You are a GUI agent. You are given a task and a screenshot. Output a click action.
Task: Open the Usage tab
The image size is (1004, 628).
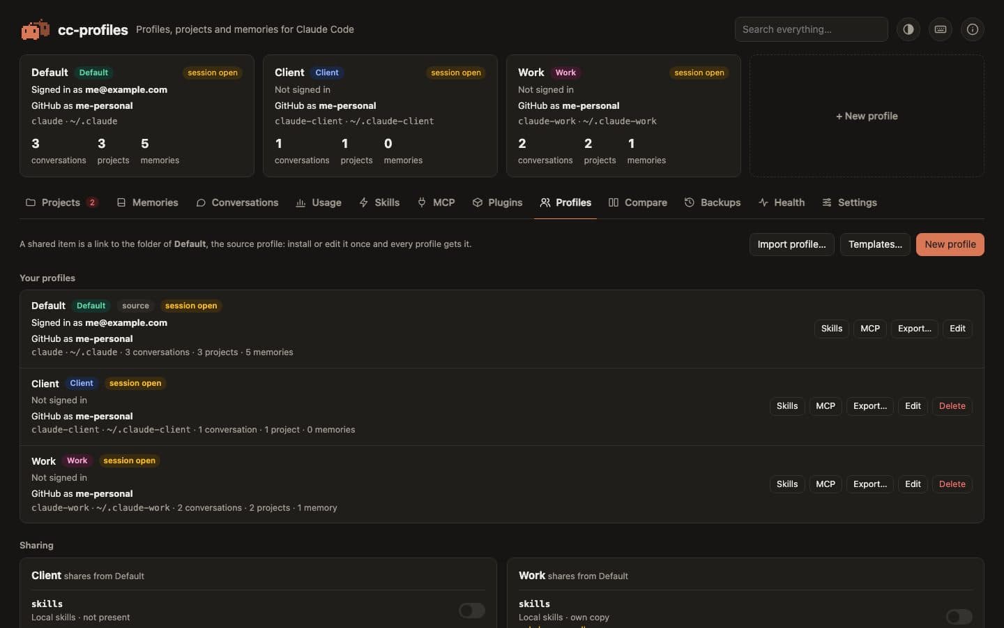tap(319, 202)
